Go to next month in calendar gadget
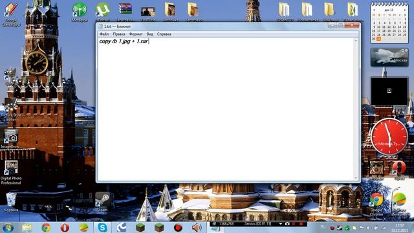The height and width of the screenshot is (233, 414). (405, 10)
